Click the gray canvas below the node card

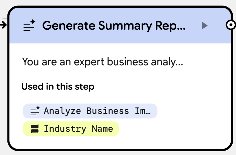tap(118, 153)
